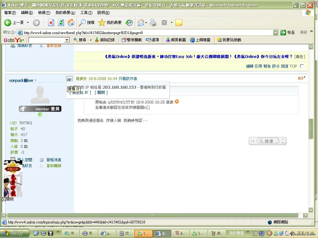Go to the Home page icon

click(71, 22)
